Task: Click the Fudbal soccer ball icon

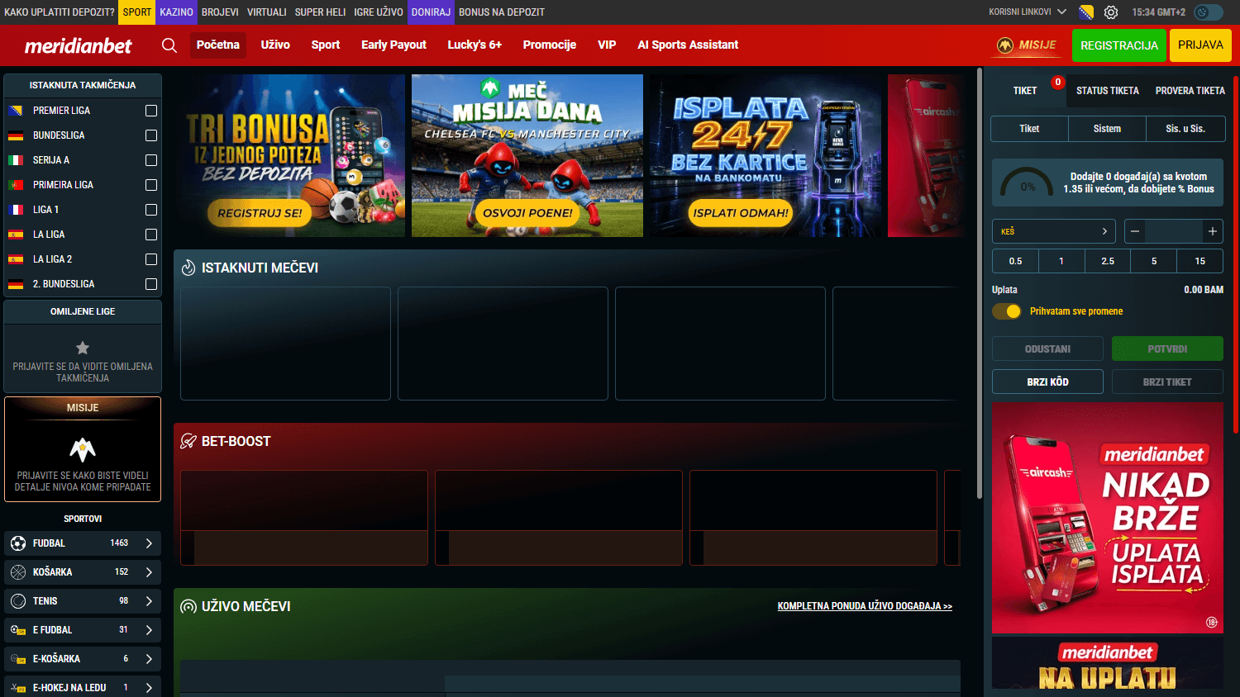Action: point(18,543)
